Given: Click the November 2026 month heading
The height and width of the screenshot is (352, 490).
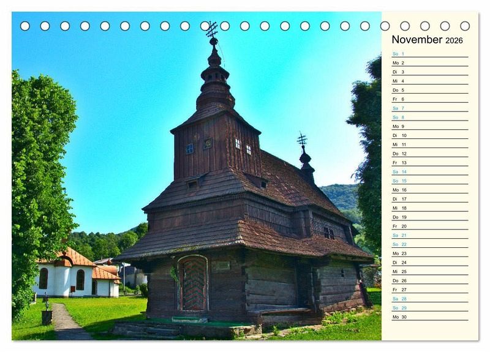Looking at the screenshot, I should [x=427, y=40].
